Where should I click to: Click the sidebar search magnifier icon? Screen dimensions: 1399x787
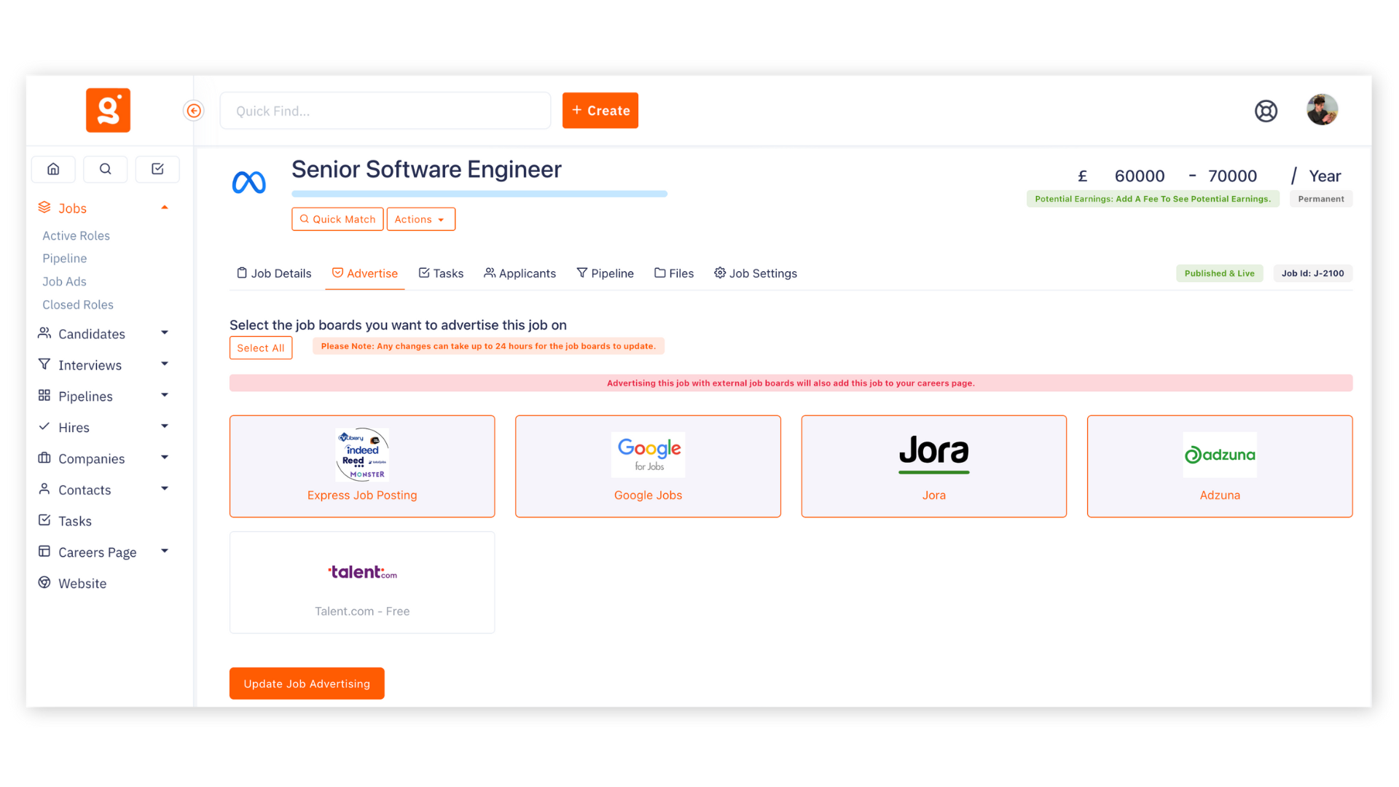[x=106, y=169]
